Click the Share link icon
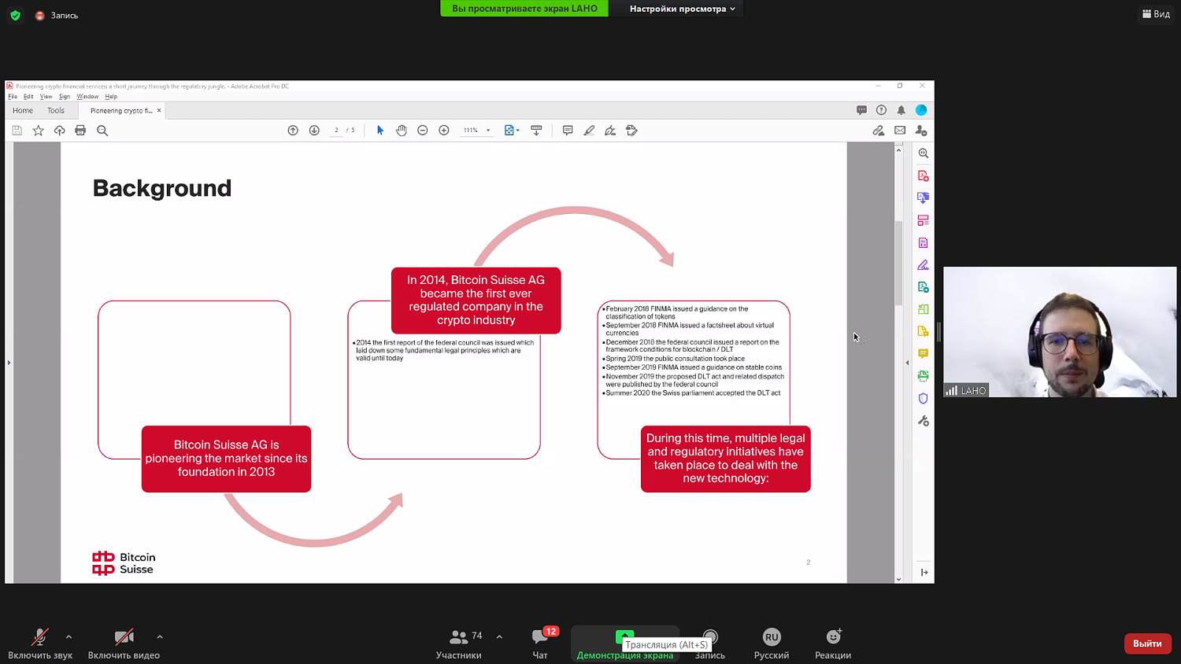 879,131
